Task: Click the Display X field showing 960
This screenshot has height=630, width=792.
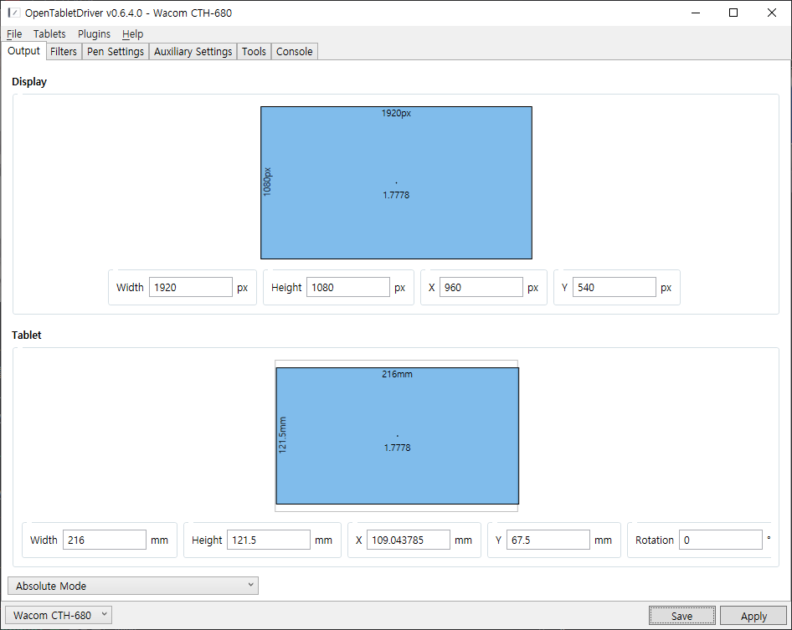Action: click(481, 287)
